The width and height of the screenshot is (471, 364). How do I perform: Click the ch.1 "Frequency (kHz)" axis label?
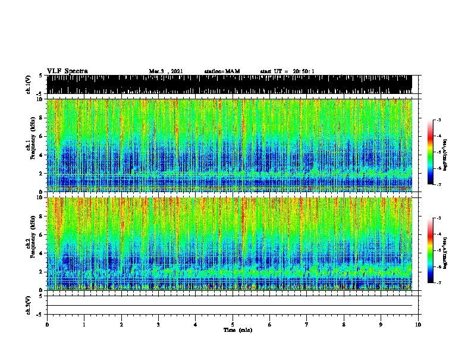(x=33, y=139)
